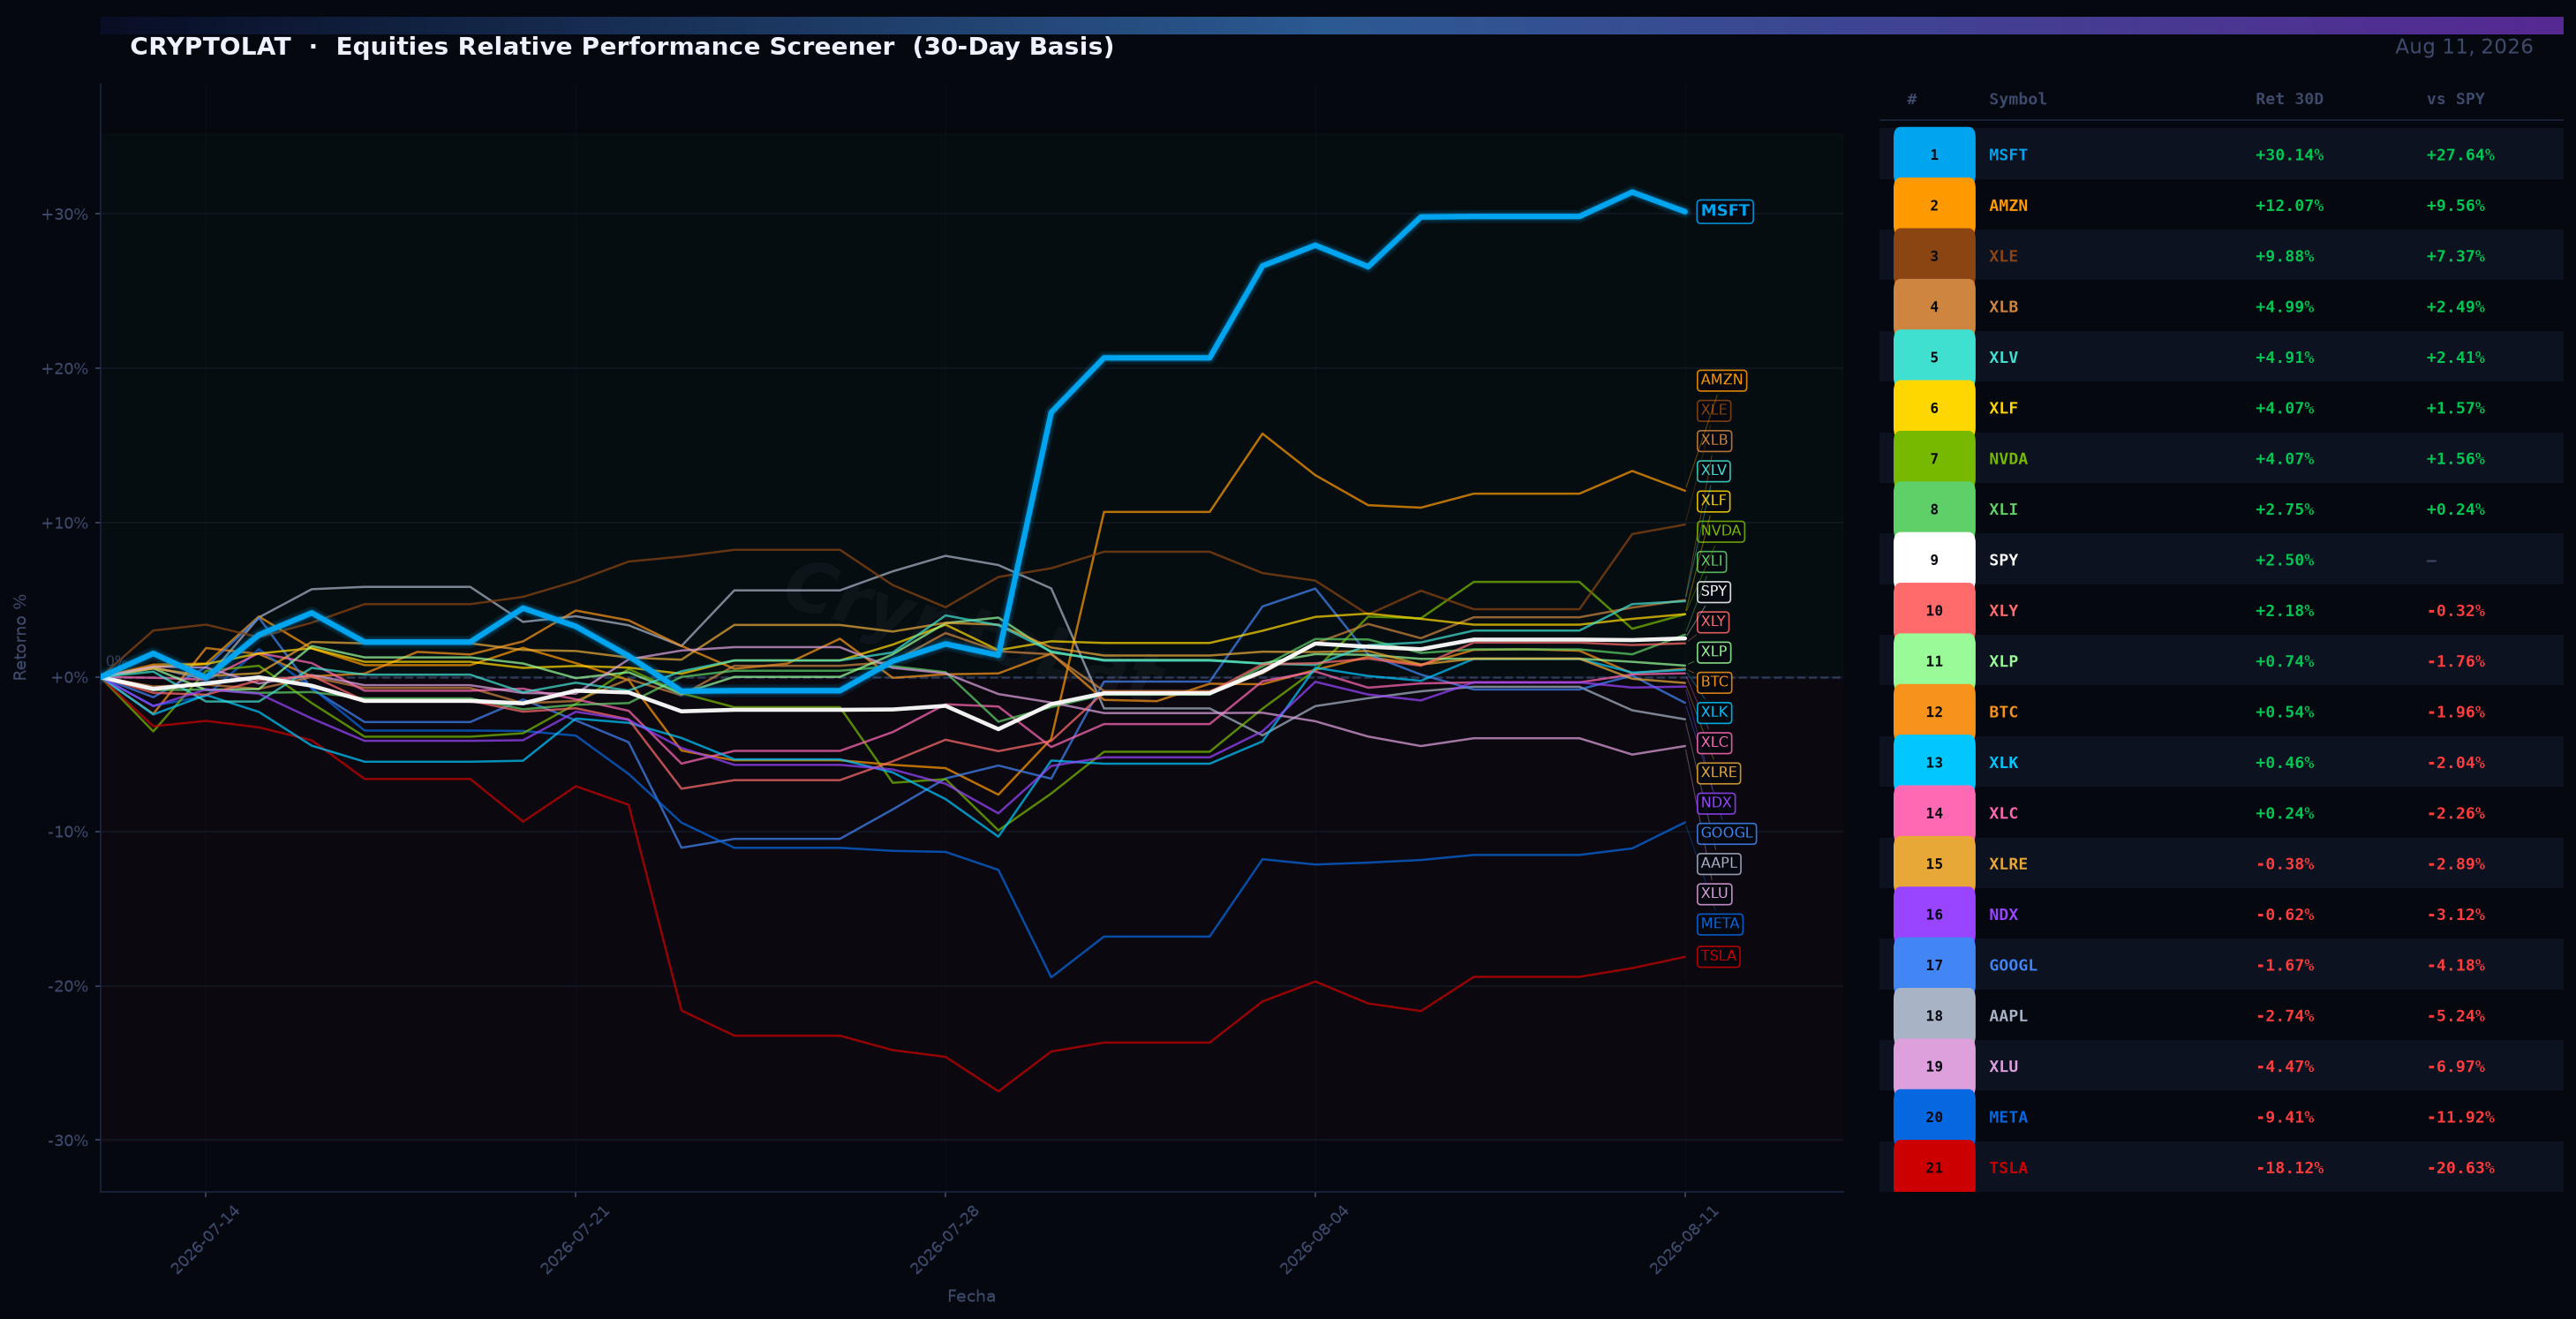Select the white rank 9 badge for SPY
2576x1319 pixels.
tap(1933, 560)
